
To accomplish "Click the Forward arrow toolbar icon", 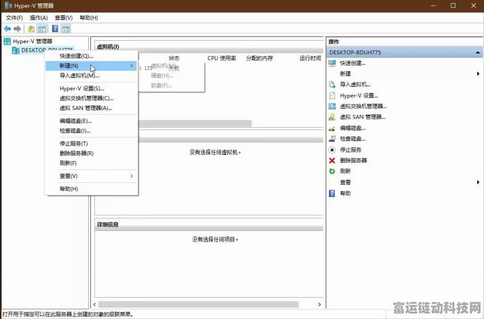I will [x=18, y=29].
